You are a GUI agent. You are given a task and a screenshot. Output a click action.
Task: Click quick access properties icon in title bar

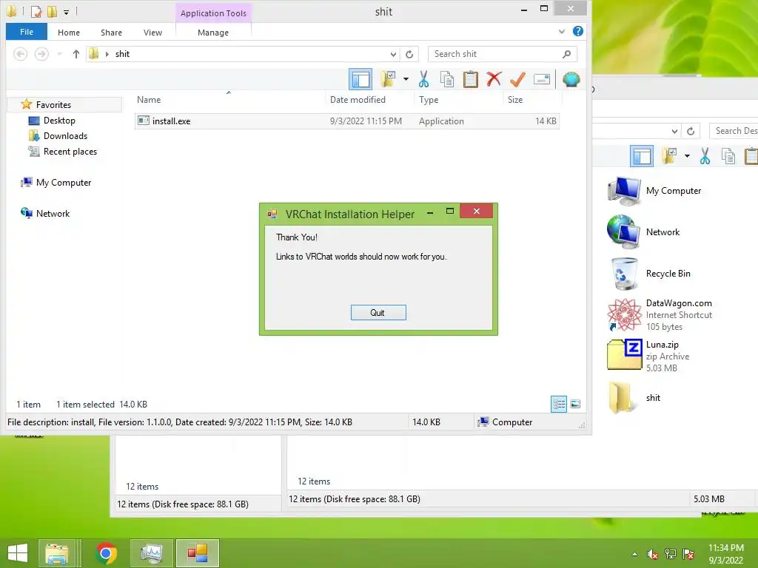[36, 11]
